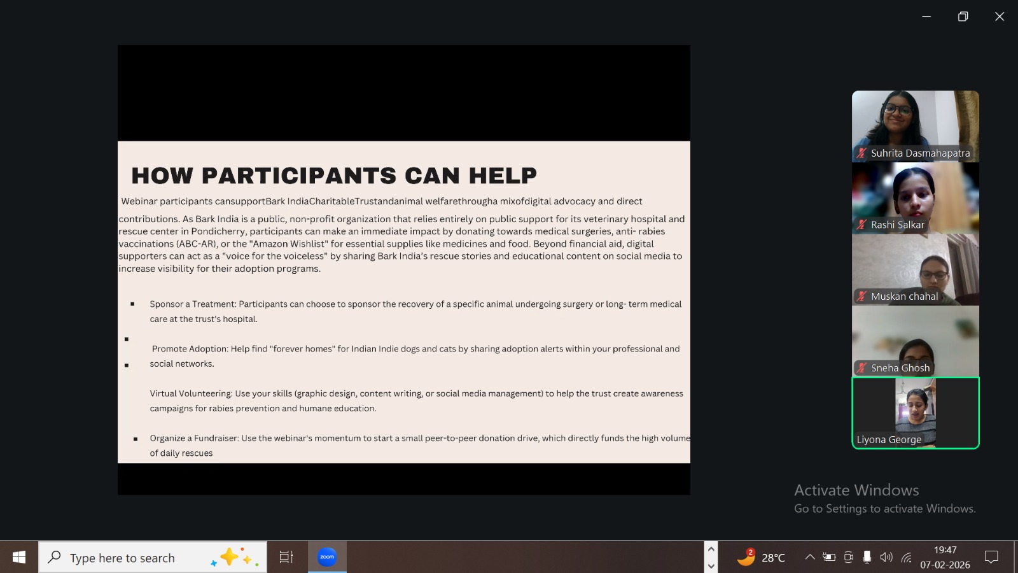Open the notification action center
This screenshot has height=573, width=1018.
(x=991, y=558)
